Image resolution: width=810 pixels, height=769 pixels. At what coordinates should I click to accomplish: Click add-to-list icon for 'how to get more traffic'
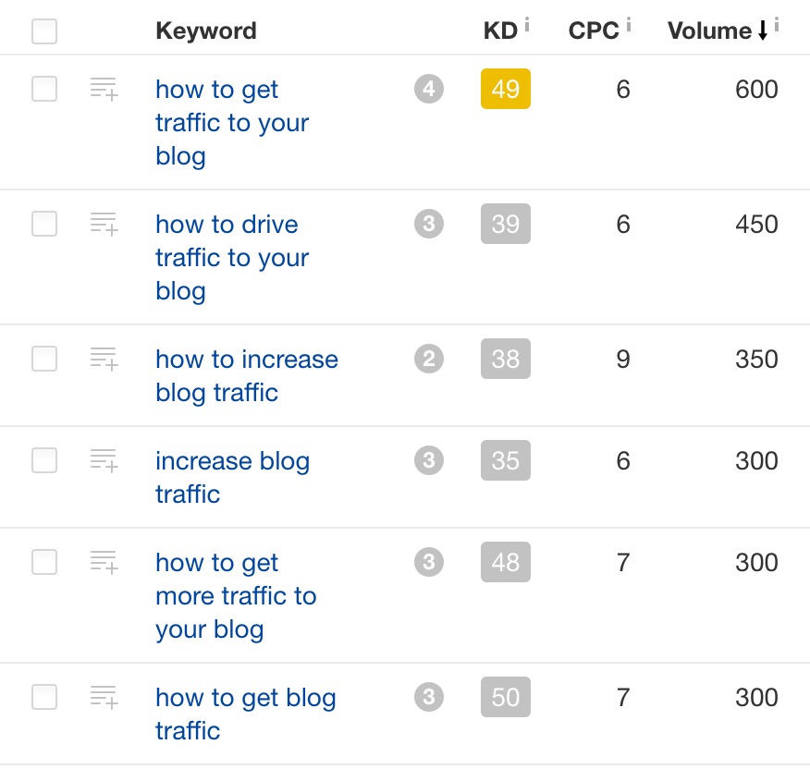(x=104, y=562)
